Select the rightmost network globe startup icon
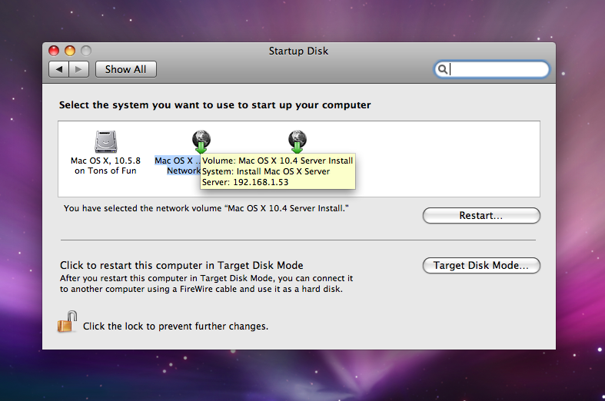 coord(297,141)
